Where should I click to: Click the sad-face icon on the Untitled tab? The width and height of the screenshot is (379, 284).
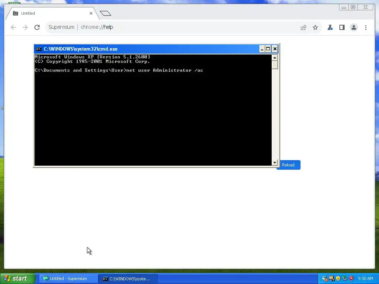pyautogui.click(x=16, y=13)
